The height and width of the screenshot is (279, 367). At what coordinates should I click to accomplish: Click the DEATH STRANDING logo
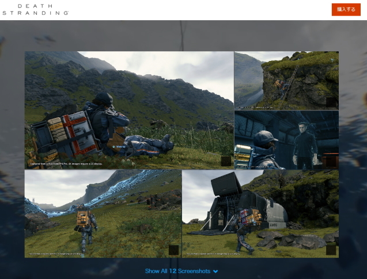coord(35,10)
